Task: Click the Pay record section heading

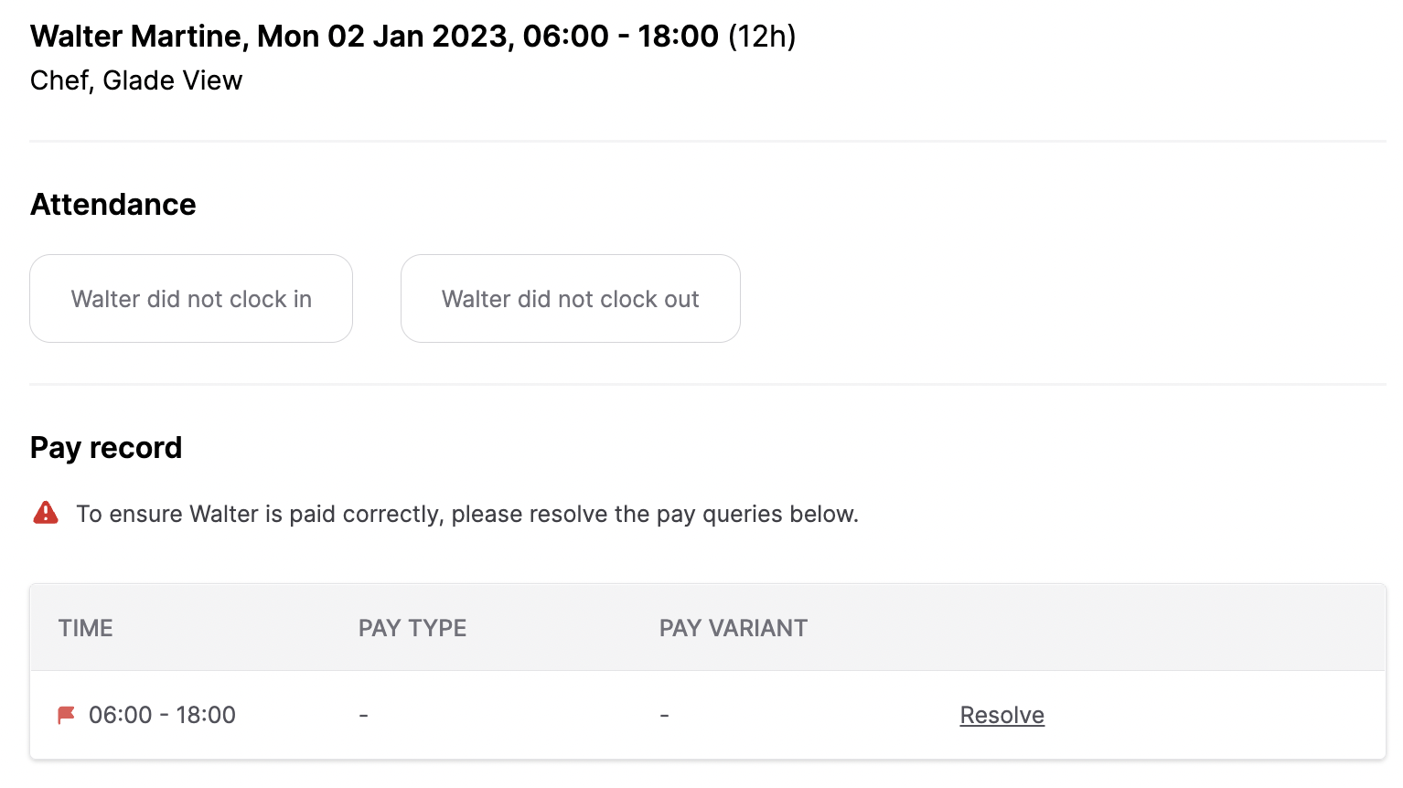Action: pyautogui.click(x=106, y=447)
